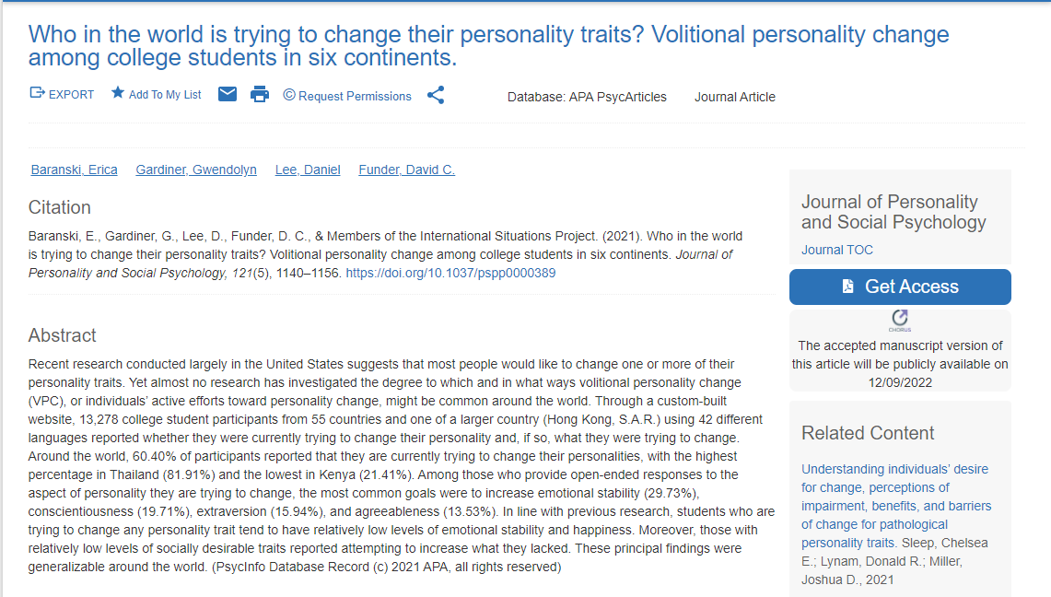Click the EXPORT text label
Image resolution: width=1051 pixels, height=597 pixels.
point(72,95)
